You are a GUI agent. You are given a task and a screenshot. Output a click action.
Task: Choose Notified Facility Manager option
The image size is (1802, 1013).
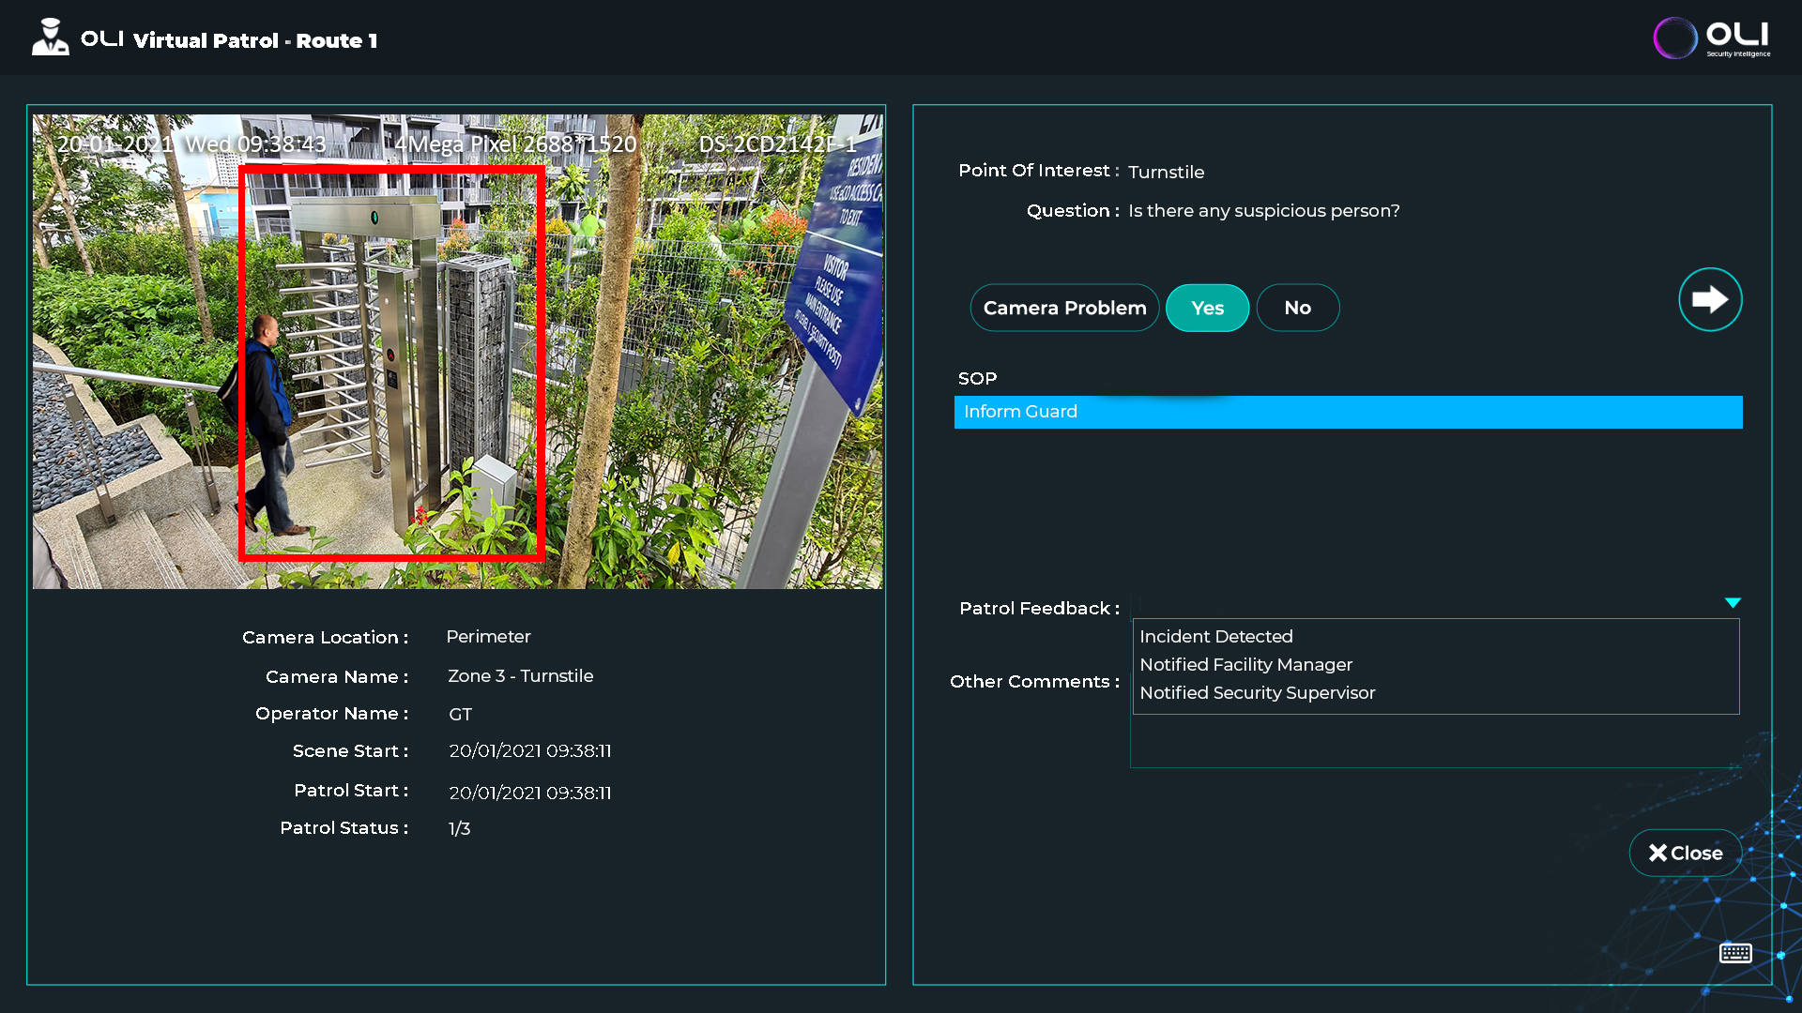(1245, 664)
